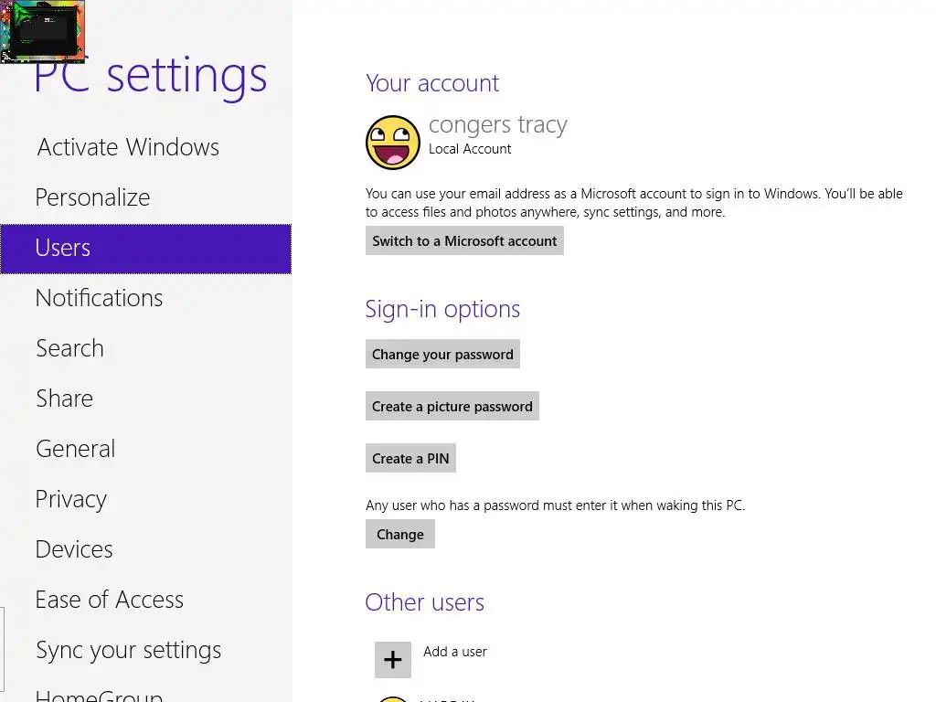Viewport: 936px width, 702px height.
Task: Click the plus icon to add a user
Action: click(393, 660)
